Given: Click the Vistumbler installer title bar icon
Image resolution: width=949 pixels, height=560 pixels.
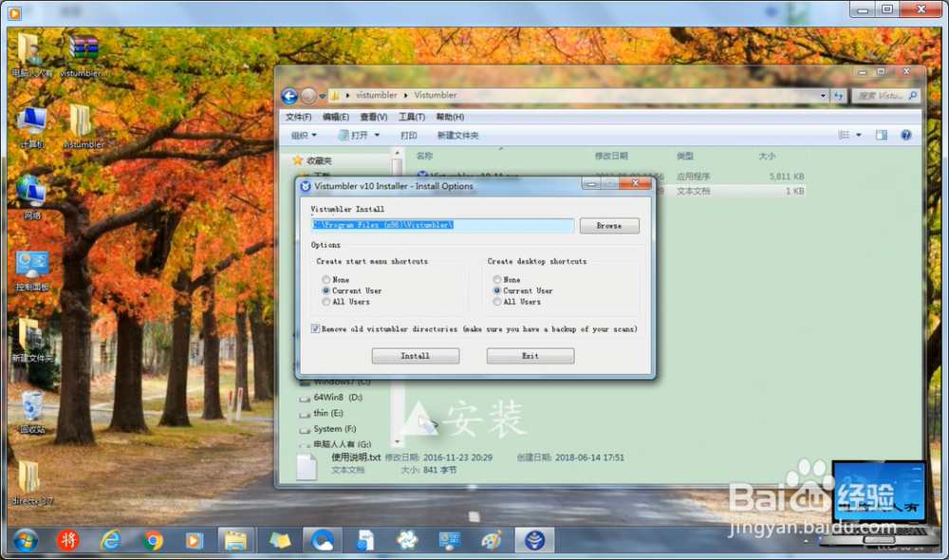Looking at the screenshot, I should pos(306,186).
